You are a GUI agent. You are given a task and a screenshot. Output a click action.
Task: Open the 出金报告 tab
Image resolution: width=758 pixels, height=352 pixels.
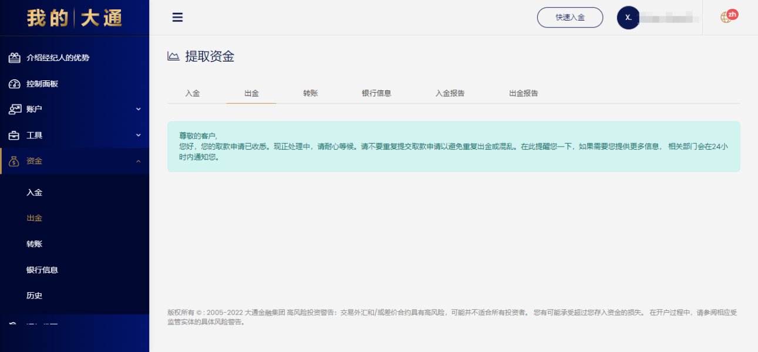pyautogui.click(x=523, y=93)
